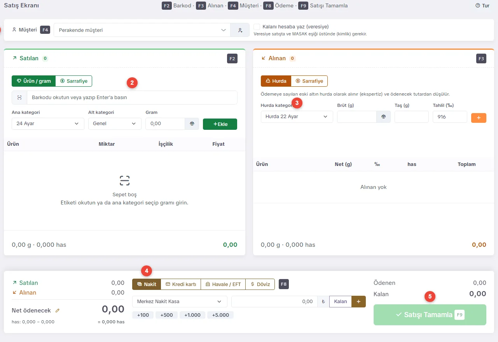The height and width of the screenshot is (342, 498).
Task: Click the Taş (g) input field
Action: pos(411,117)
